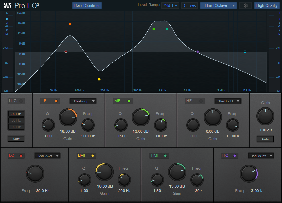Expand the LF Peaking filter type menu
The width and height of the screenshot is (282, 203).
click(83, 101)
